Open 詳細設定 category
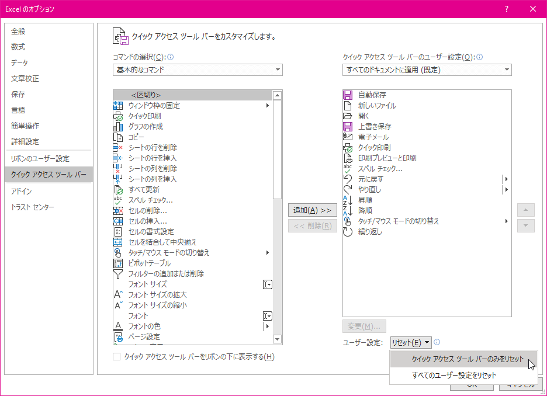 (49, 141)
